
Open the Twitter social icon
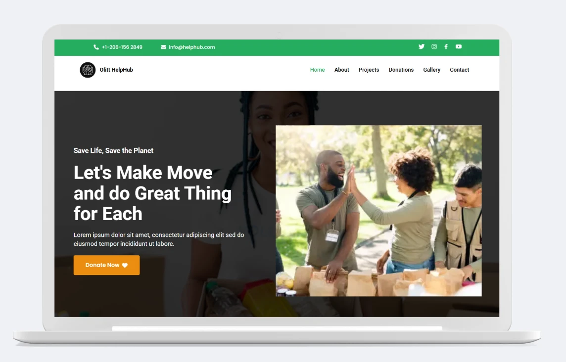(x=422, y=46)
